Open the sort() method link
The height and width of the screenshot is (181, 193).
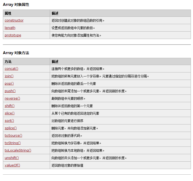(x=9, y=121)
